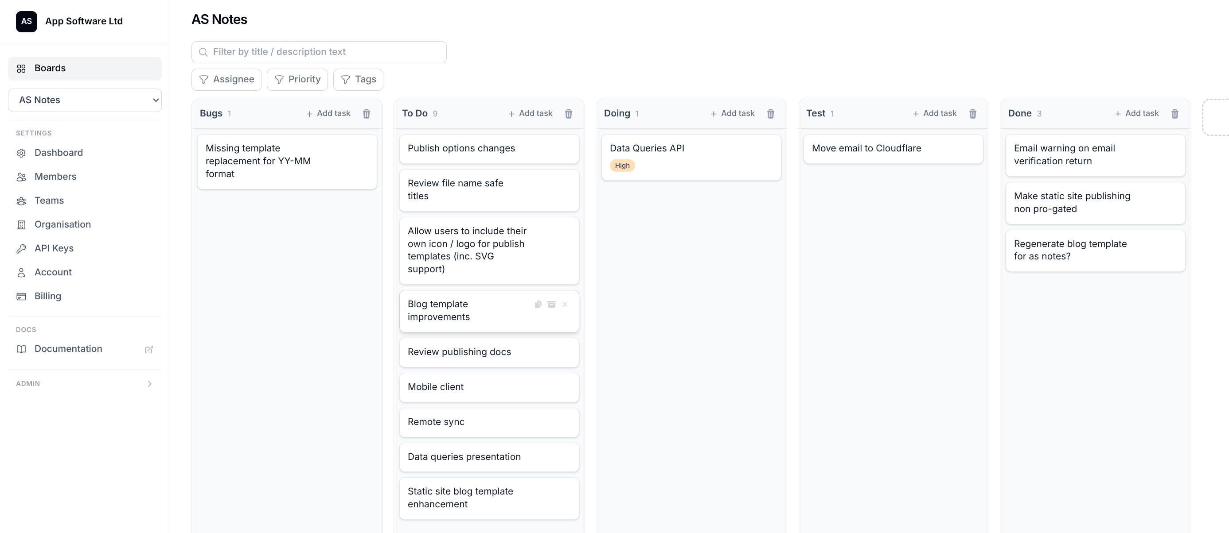Open the Review publishing docs card
Viewport: 1229px width, 533px height.
[489, 352]
